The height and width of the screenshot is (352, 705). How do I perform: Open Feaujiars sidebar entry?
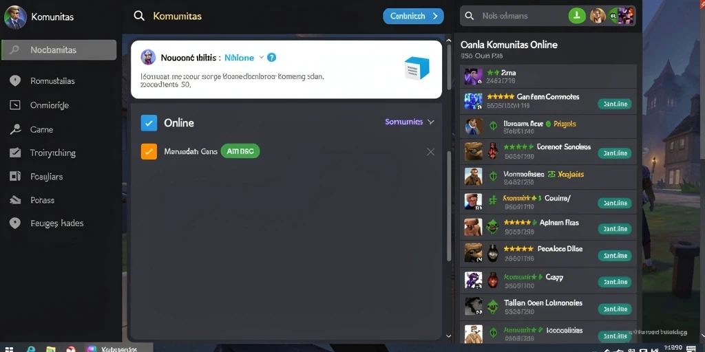pos(46,177)
